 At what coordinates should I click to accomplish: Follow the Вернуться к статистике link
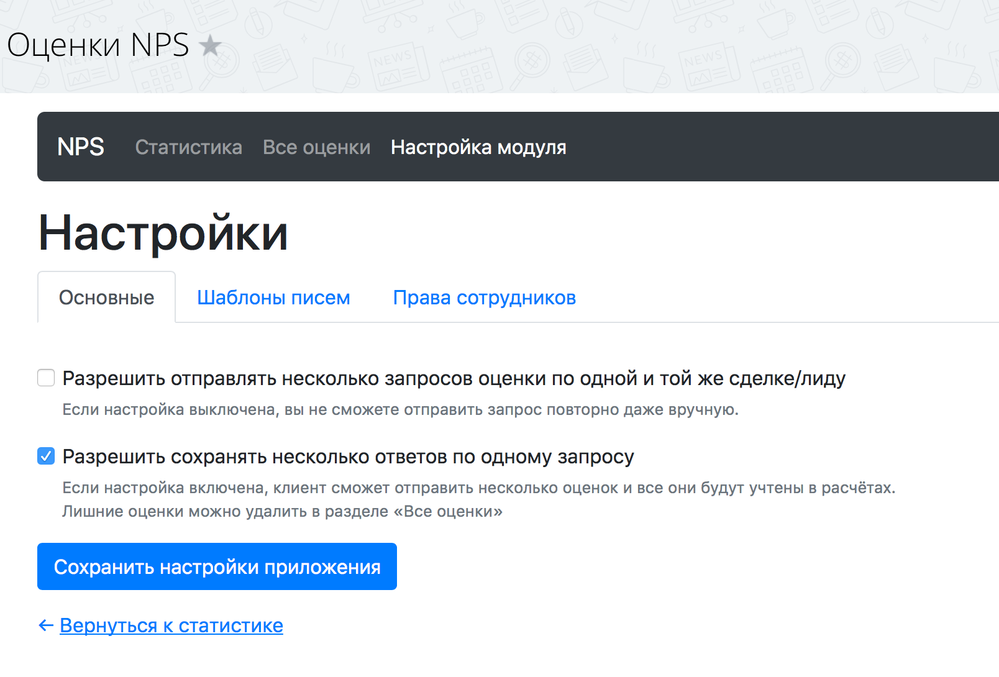point(171,625)
